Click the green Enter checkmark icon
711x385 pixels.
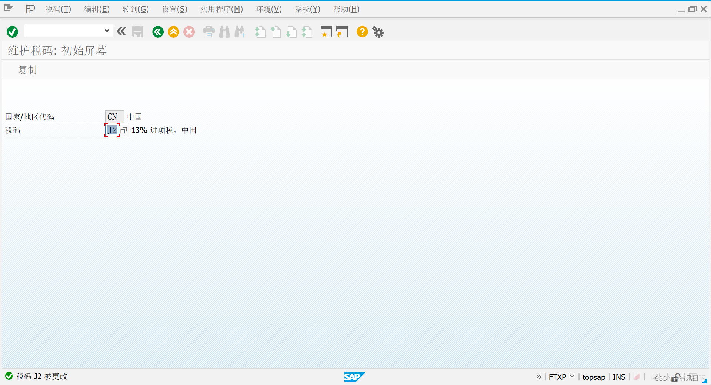coord(12,32)
